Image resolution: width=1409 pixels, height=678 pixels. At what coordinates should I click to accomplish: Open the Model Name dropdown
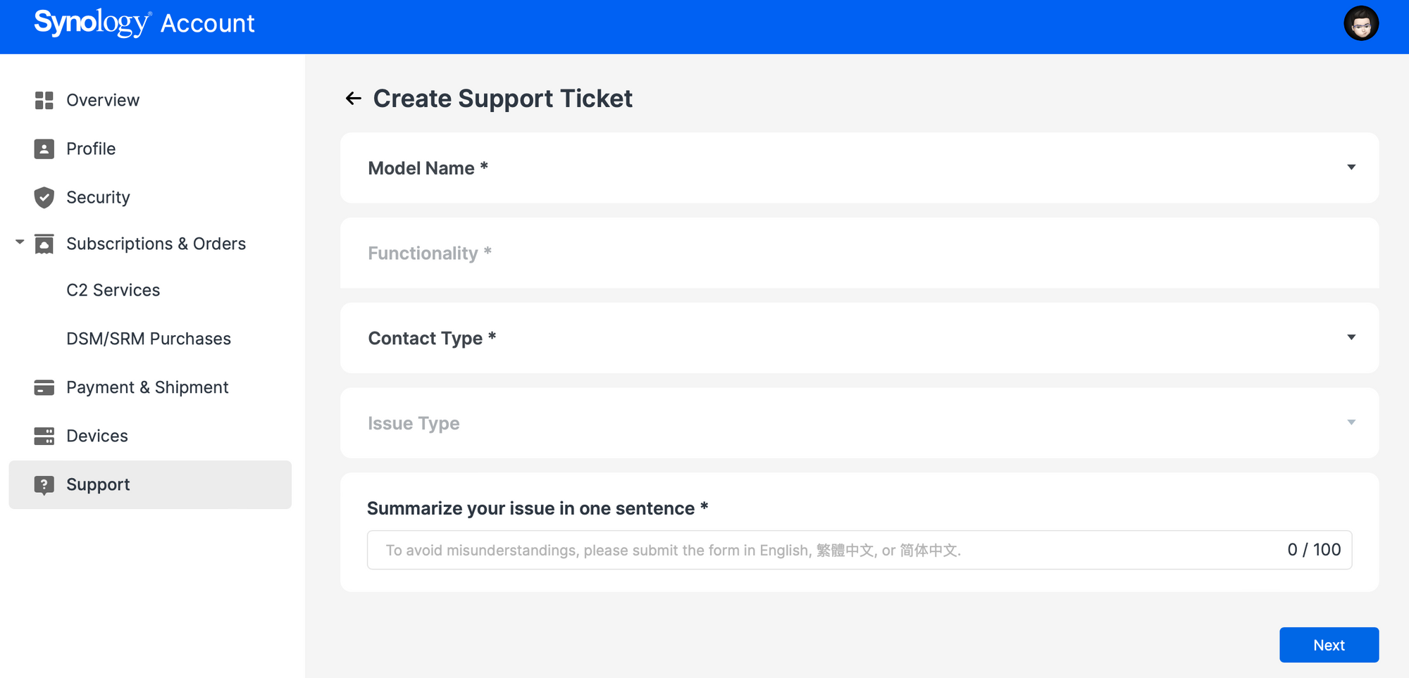pyautogui.click(x=859, y=168)
